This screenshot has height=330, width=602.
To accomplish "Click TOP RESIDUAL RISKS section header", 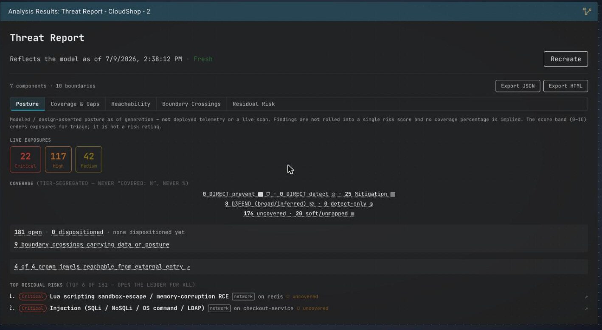I will coord(102,285).
